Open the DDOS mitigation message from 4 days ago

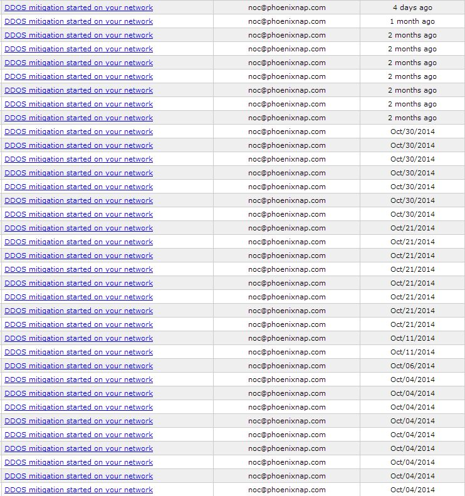78,8
